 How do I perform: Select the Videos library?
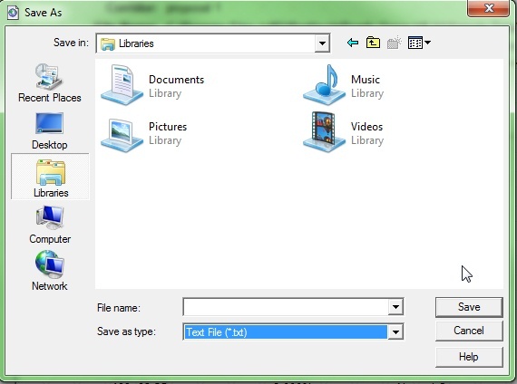(343, 132)
